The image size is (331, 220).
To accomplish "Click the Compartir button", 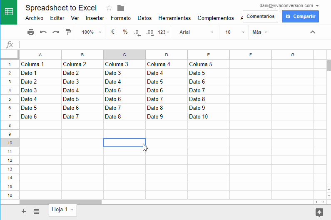I will coord(300,16).
